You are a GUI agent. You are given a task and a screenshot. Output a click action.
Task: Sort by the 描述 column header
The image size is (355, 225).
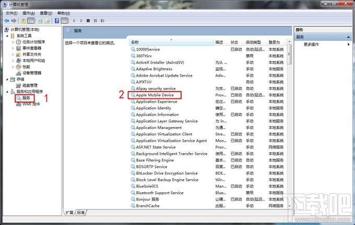click(x=221, y=42)
